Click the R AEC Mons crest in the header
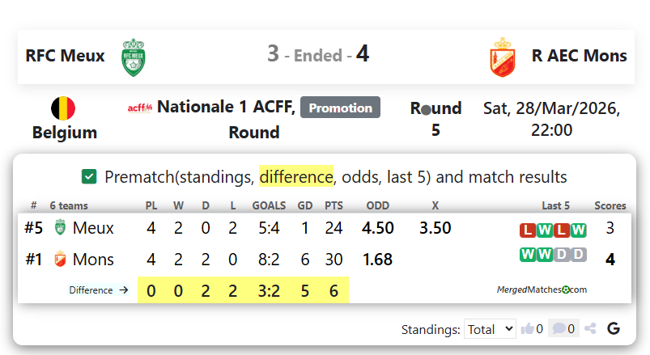This screenshot has height=355, width=650. [x=503, y=57]
